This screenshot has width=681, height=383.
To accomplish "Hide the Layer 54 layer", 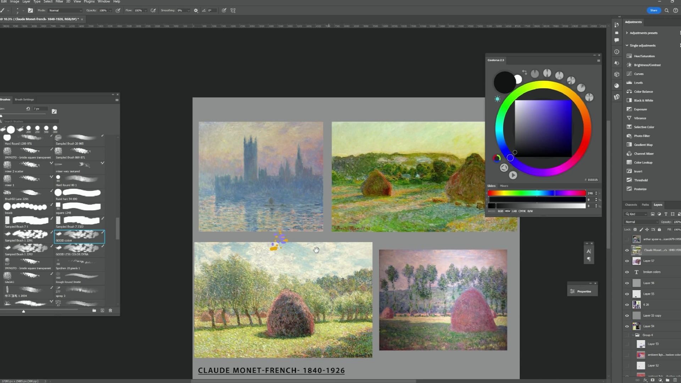I will click(627, 327).
